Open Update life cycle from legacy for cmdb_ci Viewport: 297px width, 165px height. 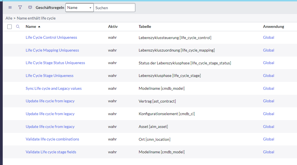[50, 114]
